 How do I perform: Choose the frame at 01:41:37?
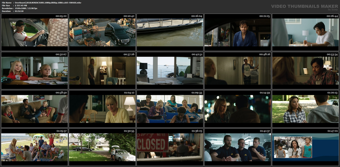(238, 147)
